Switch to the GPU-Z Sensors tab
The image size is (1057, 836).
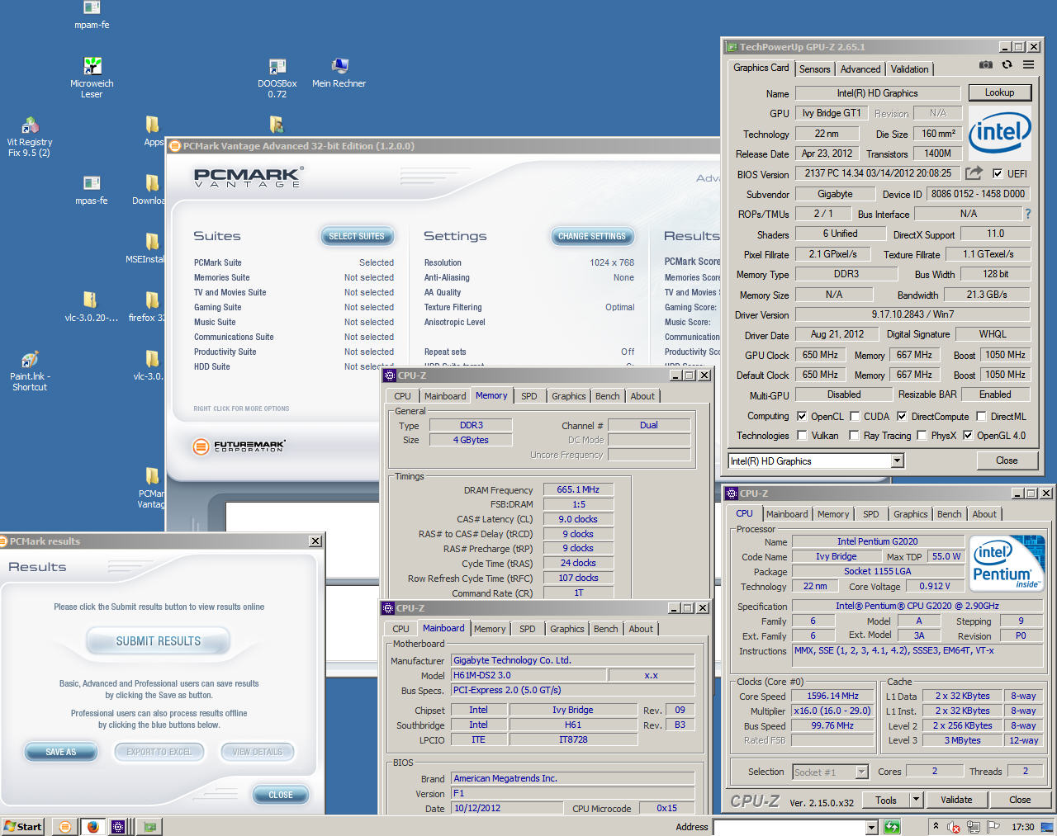[814, 69]
